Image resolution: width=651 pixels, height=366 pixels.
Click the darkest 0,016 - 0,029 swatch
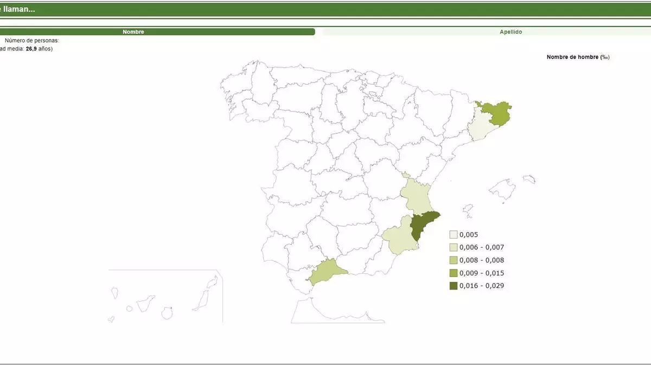pyautogui.click(x=454, y=286)
